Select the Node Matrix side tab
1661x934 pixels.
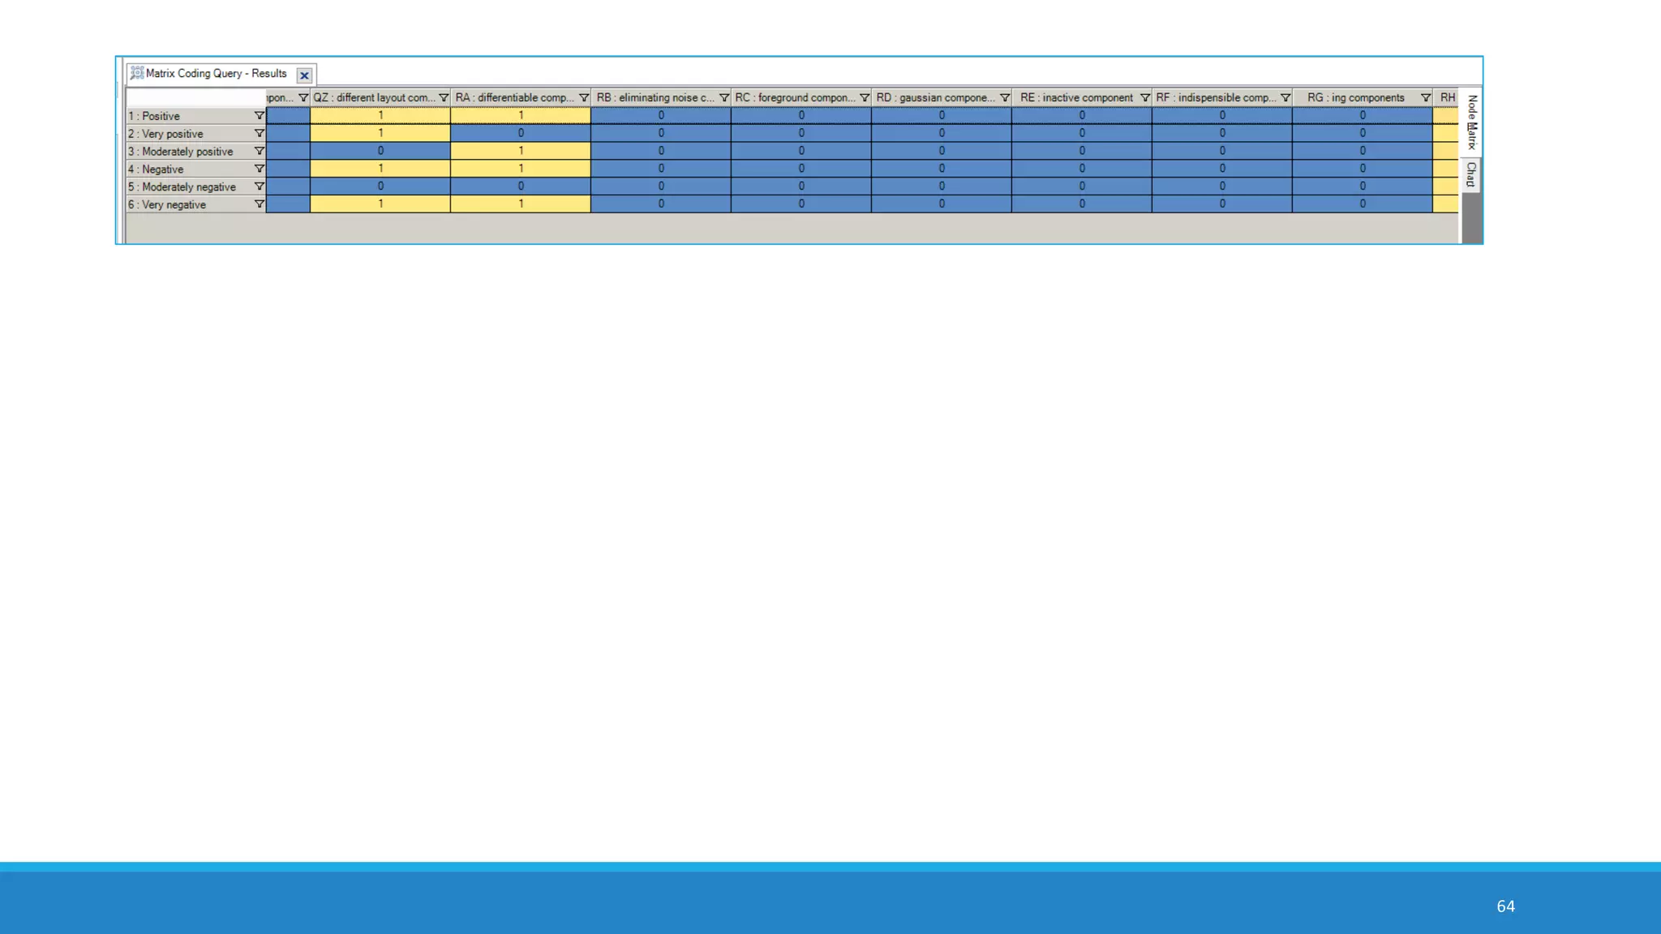[1471, 122]
